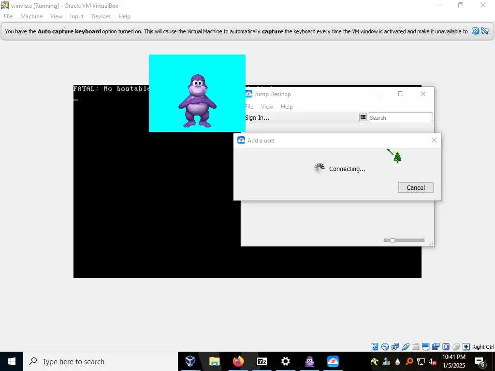The height and width of the screenshot is (371, 495).
Task: Open File Explorer from the taskbar
Action: coord(214,361)
